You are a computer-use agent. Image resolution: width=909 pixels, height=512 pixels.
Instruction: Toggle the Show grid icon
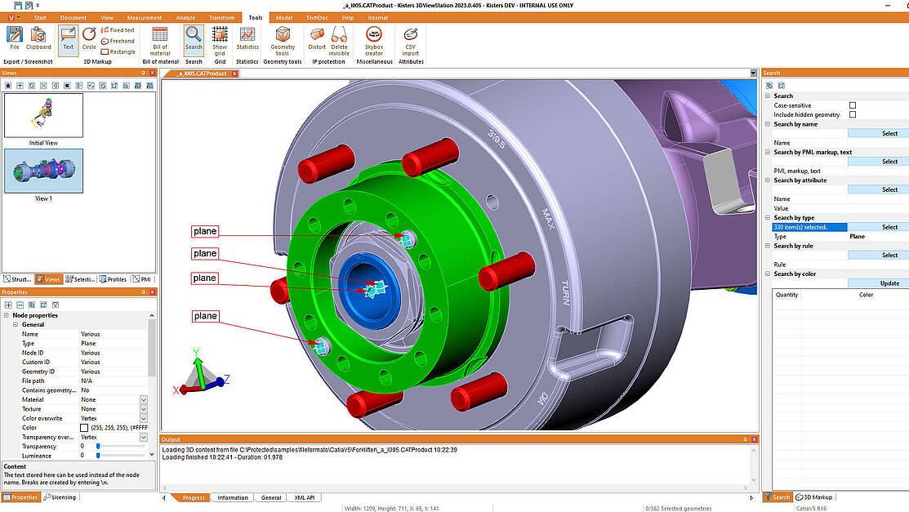(x=220, y=38)
